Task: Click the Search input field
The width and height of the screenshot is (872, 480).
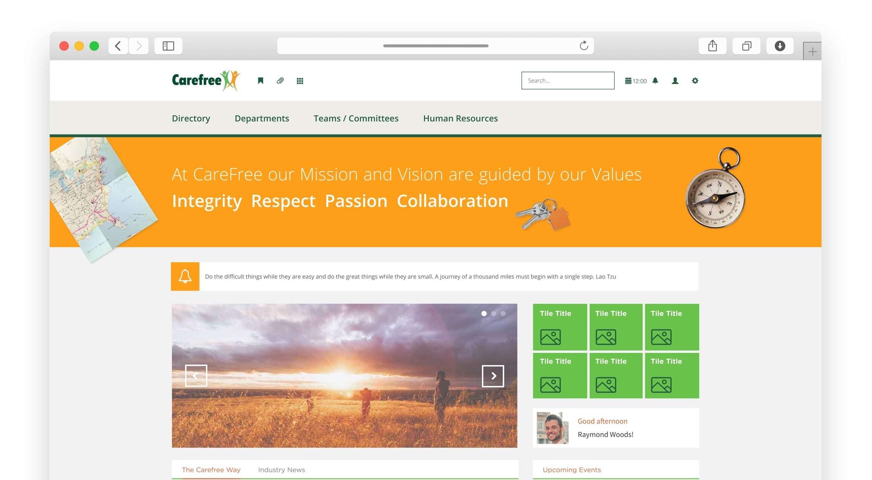Action: [x=568, y=80]
